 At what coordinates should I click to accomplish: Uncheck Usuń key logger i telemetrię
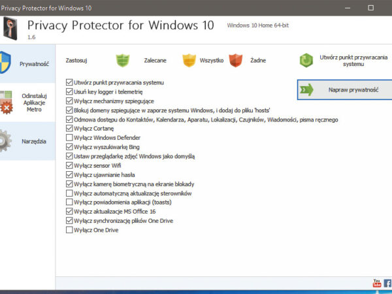click(x=69, y=92)
